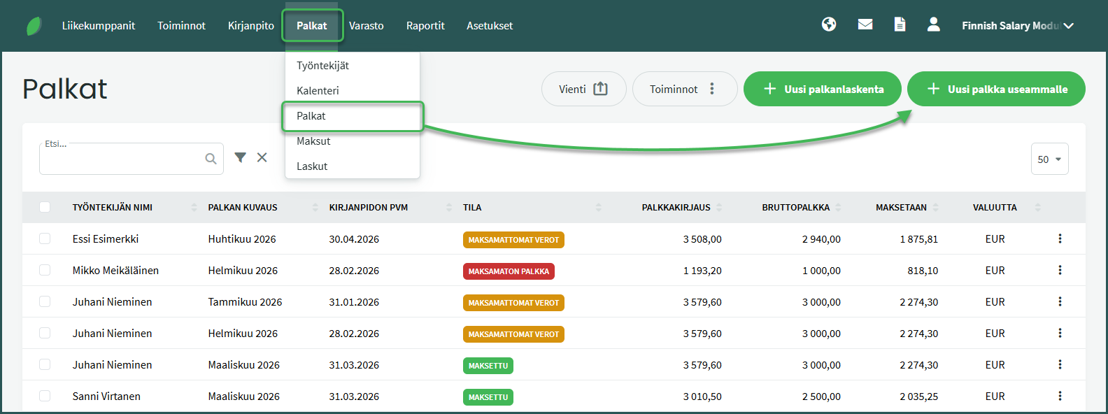
Task: Select the Mikko Meikäläinen row checkbox
Action: pyautogui.click(x=45, y=270)
